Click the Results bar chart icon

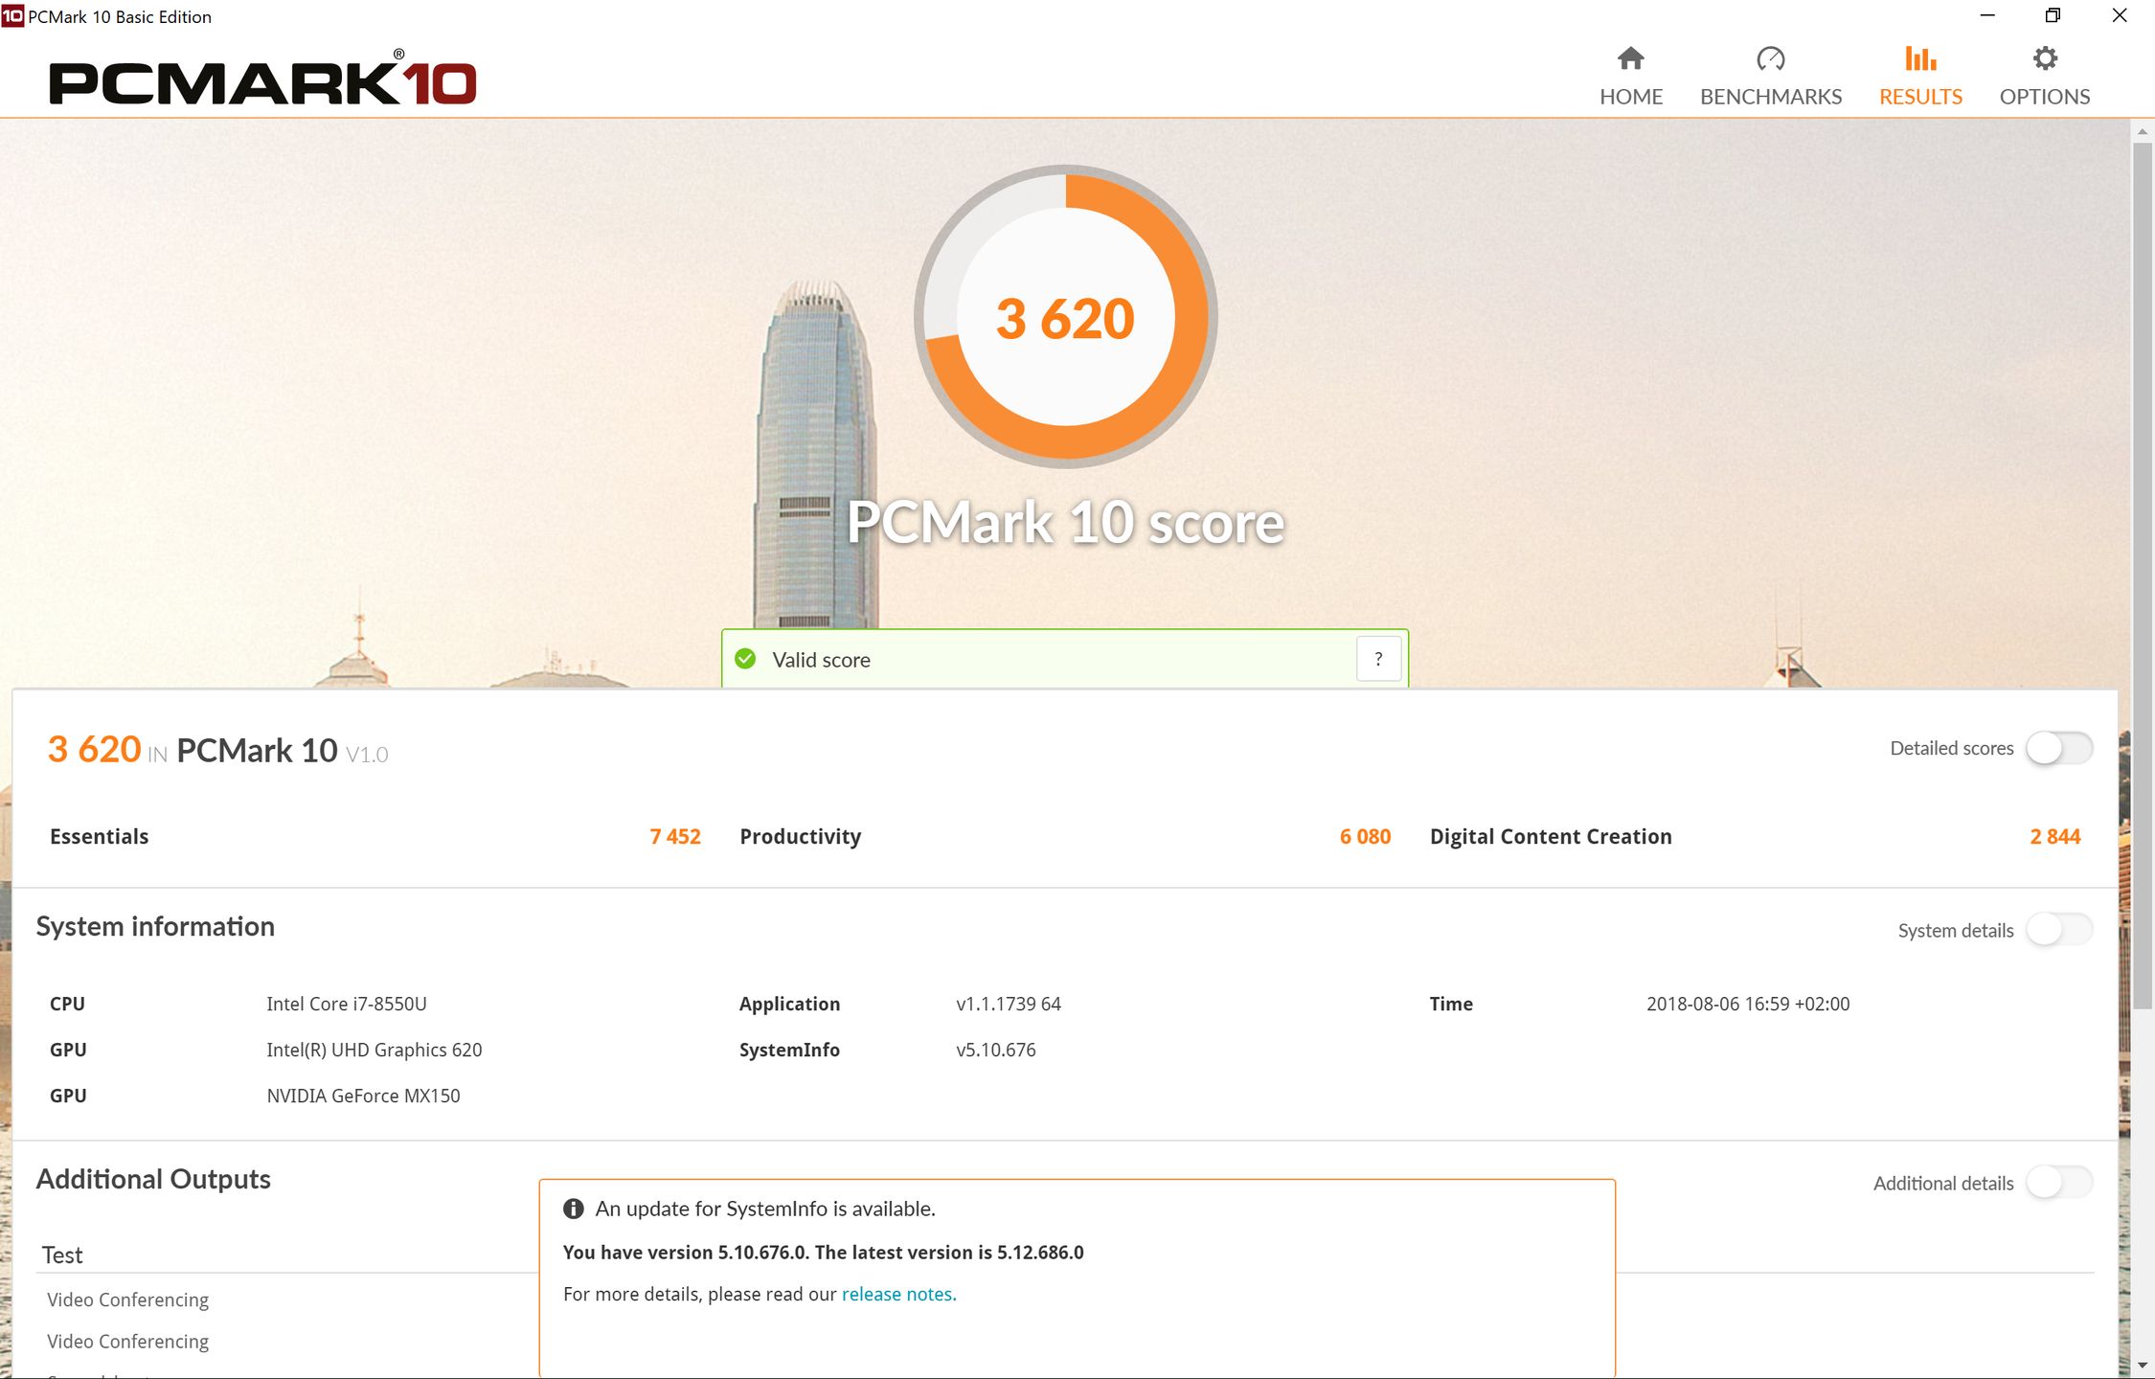tap(1919, 59)
